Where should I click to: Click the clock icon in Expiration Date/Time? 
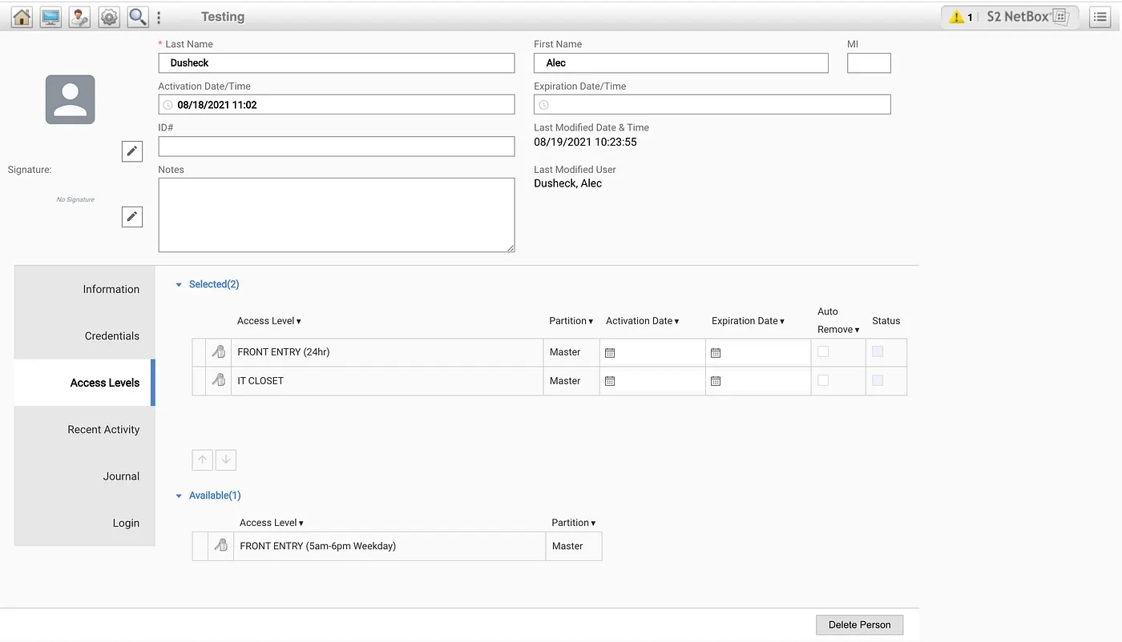(x=544, y=104)
